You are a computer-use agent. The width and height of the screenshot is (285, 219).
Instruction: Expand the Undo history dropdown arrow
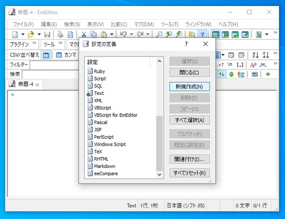point(131,34)
